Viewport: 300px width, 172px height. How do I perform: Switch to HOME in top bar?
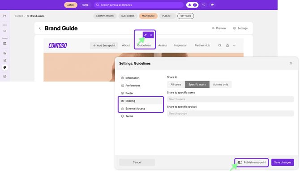[x=85, y=5]
